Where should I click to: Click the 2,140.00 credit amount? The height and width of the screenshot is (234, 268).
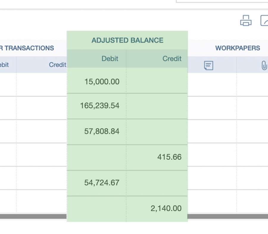pos(166,208)
